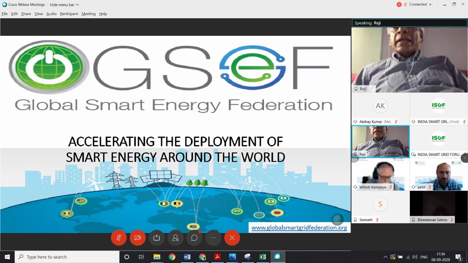Select petit video tile
The height and width of the screenshot is (263, 468).
pos(439,174)
